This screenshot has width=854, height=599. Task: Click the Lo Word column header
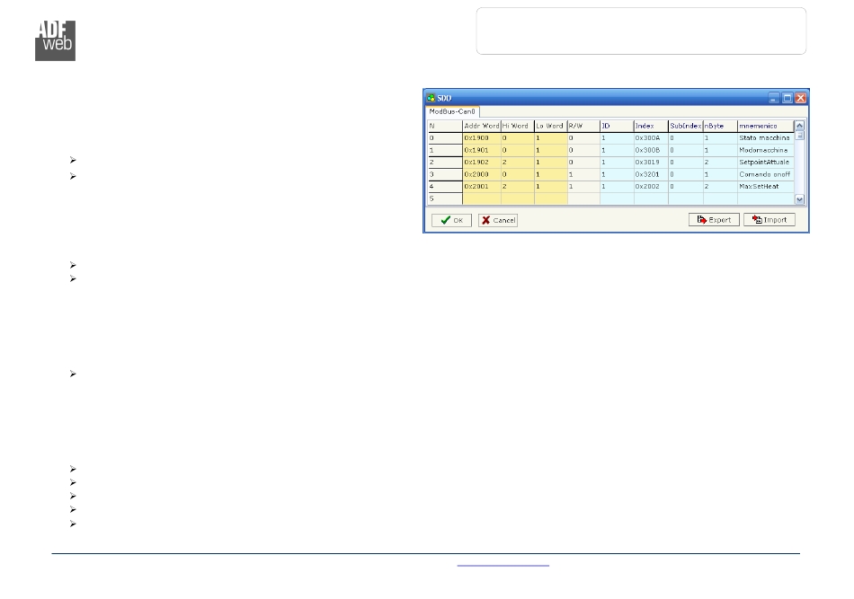click(551, 126)
